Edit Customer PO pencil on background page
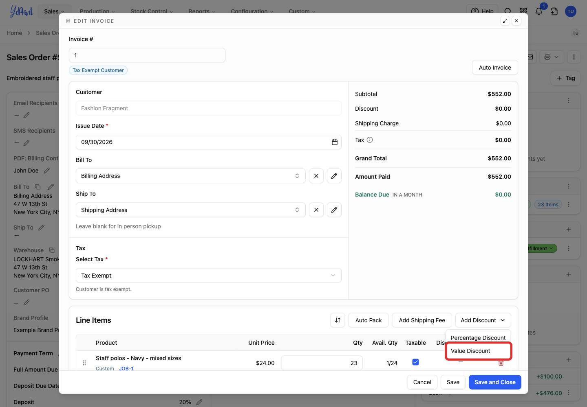 point(26,302)
